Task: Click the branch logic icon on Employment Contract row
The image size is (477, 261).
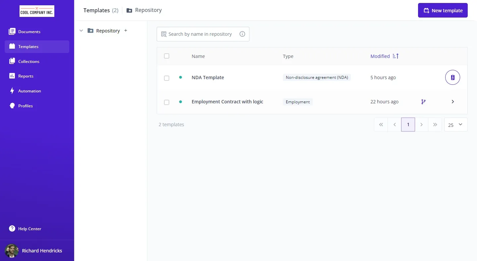Action: [x=423, y=102]
